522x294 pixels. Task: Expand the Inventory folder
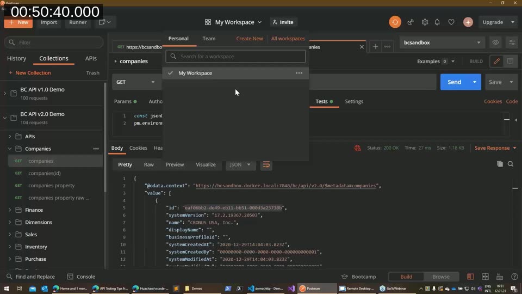point(10,247)
